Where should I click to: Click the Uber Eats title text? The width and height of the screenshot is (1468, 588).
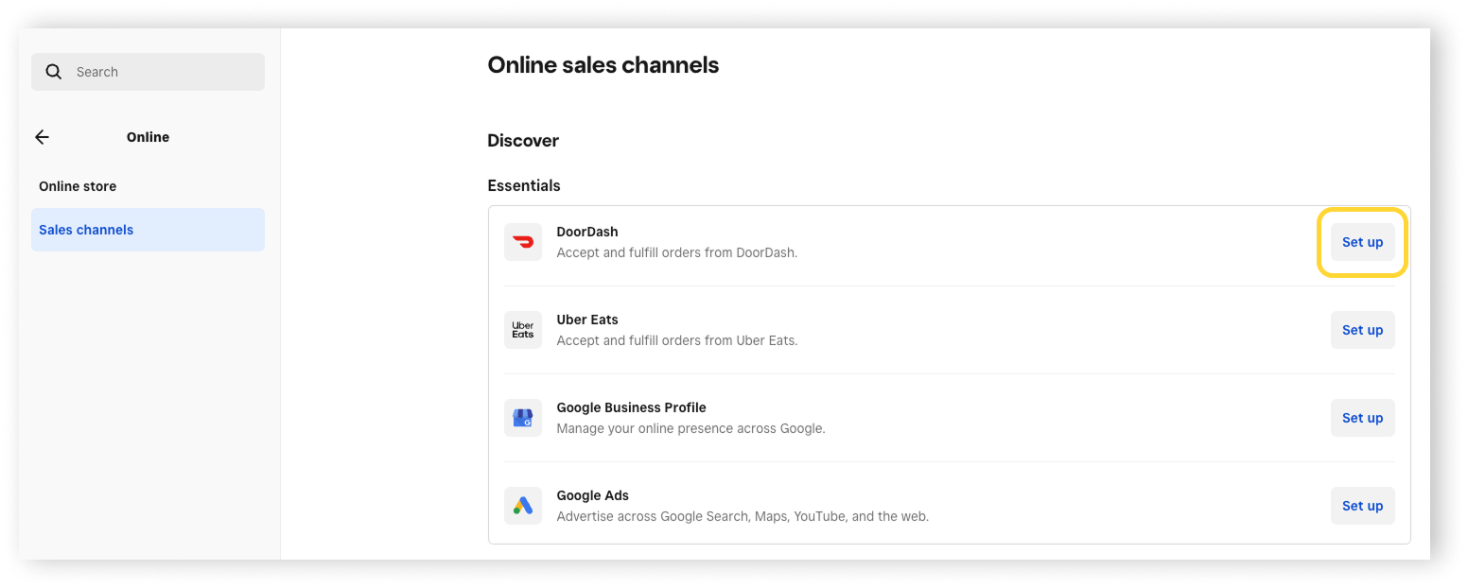click(x=587, y=320)
